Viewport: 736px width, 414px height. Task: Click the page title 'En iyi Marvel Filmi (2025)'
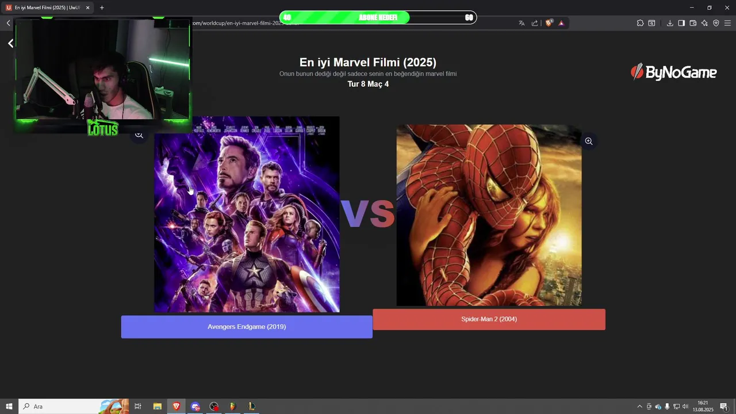pos(368,62)
